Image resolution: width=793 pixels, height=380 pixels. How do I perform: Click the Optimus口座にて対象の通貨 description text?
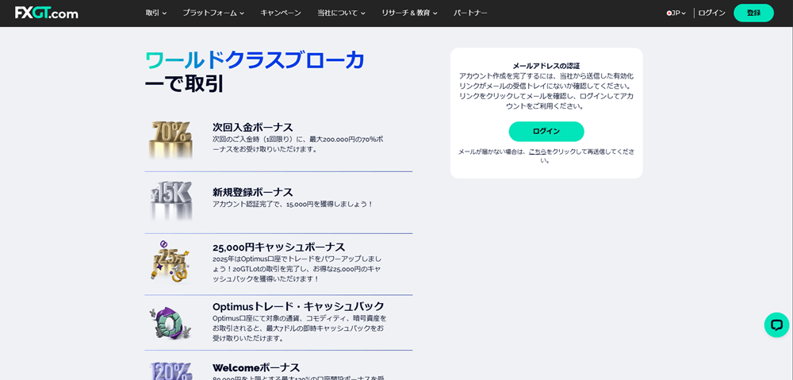tap(300, 328)
